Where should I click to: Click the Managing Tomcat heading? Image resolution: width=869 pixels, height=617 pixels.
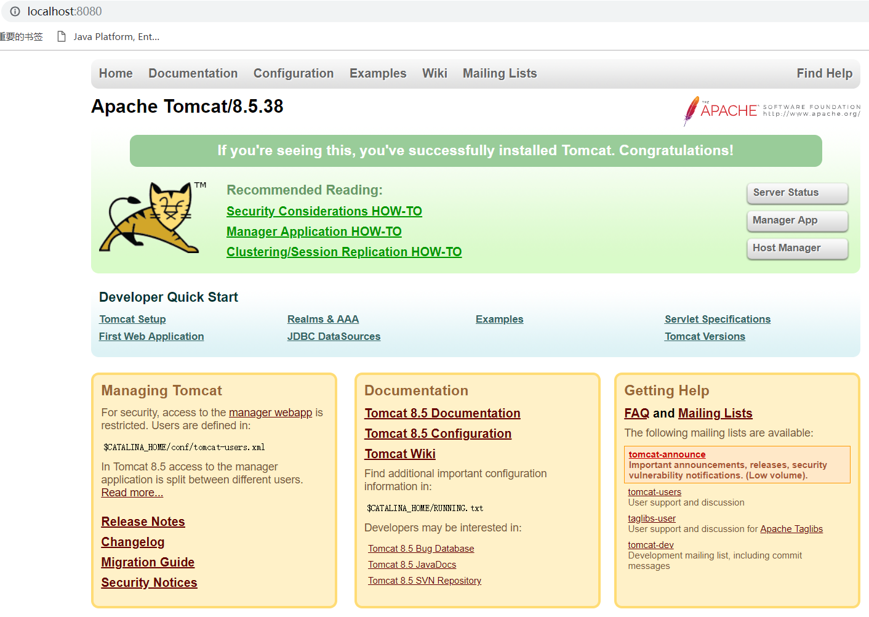coord(162,391)
